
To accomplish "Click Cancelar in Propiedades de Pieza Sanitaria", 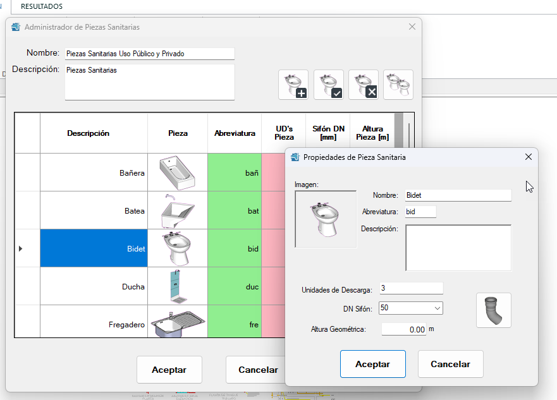I will pos(450,364).
